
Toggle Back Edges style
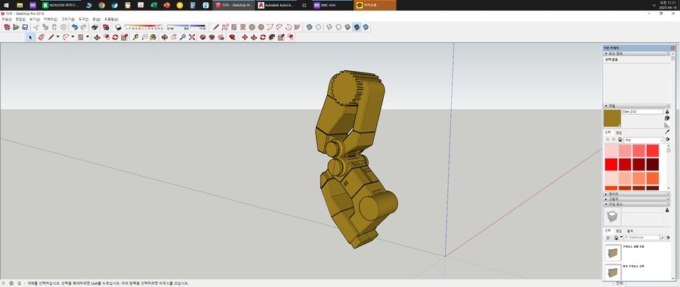coord(318,27)
